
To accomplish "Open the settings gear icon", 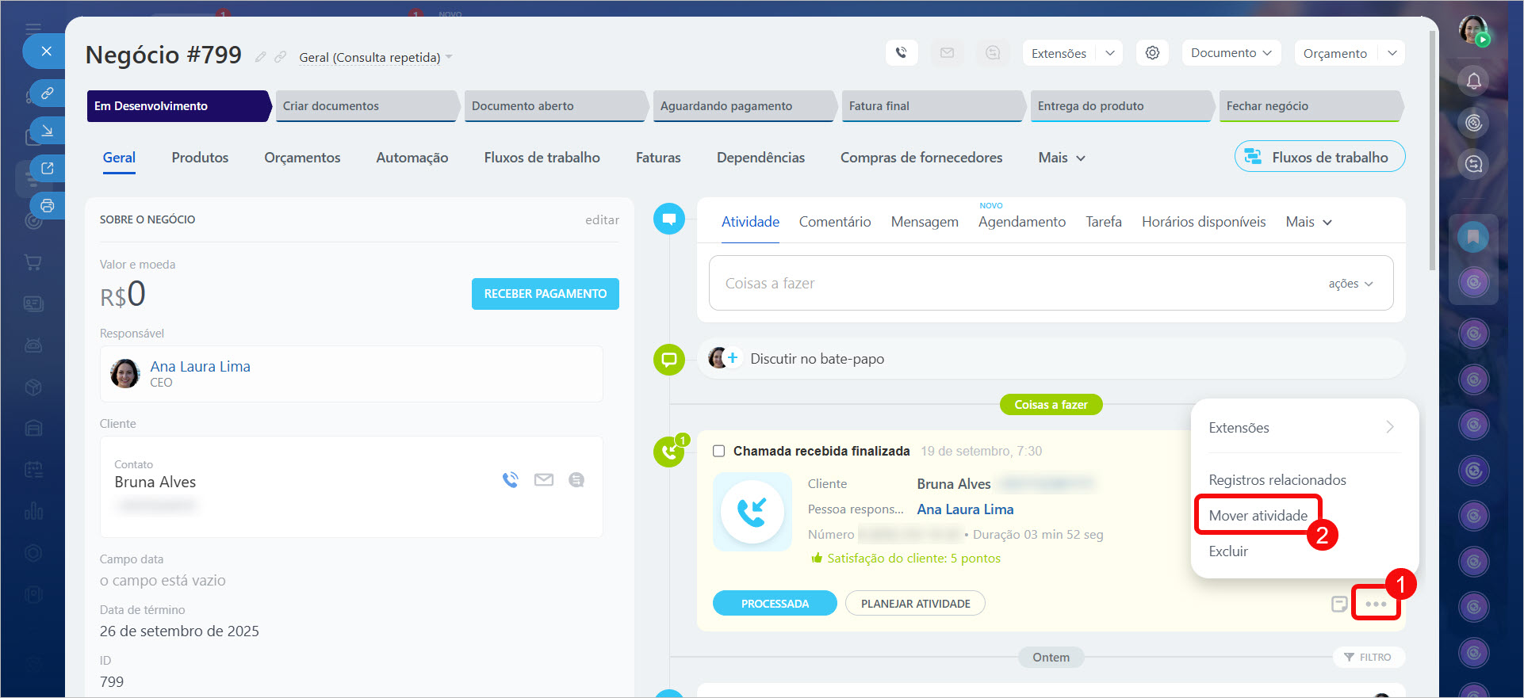I will (1152, 53).
